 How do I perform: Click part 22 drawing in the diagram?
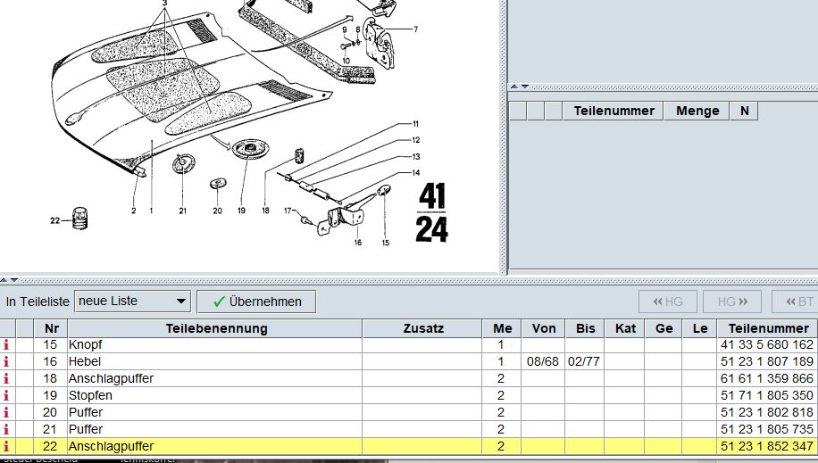pyautogui.click(x=82, y=218)
